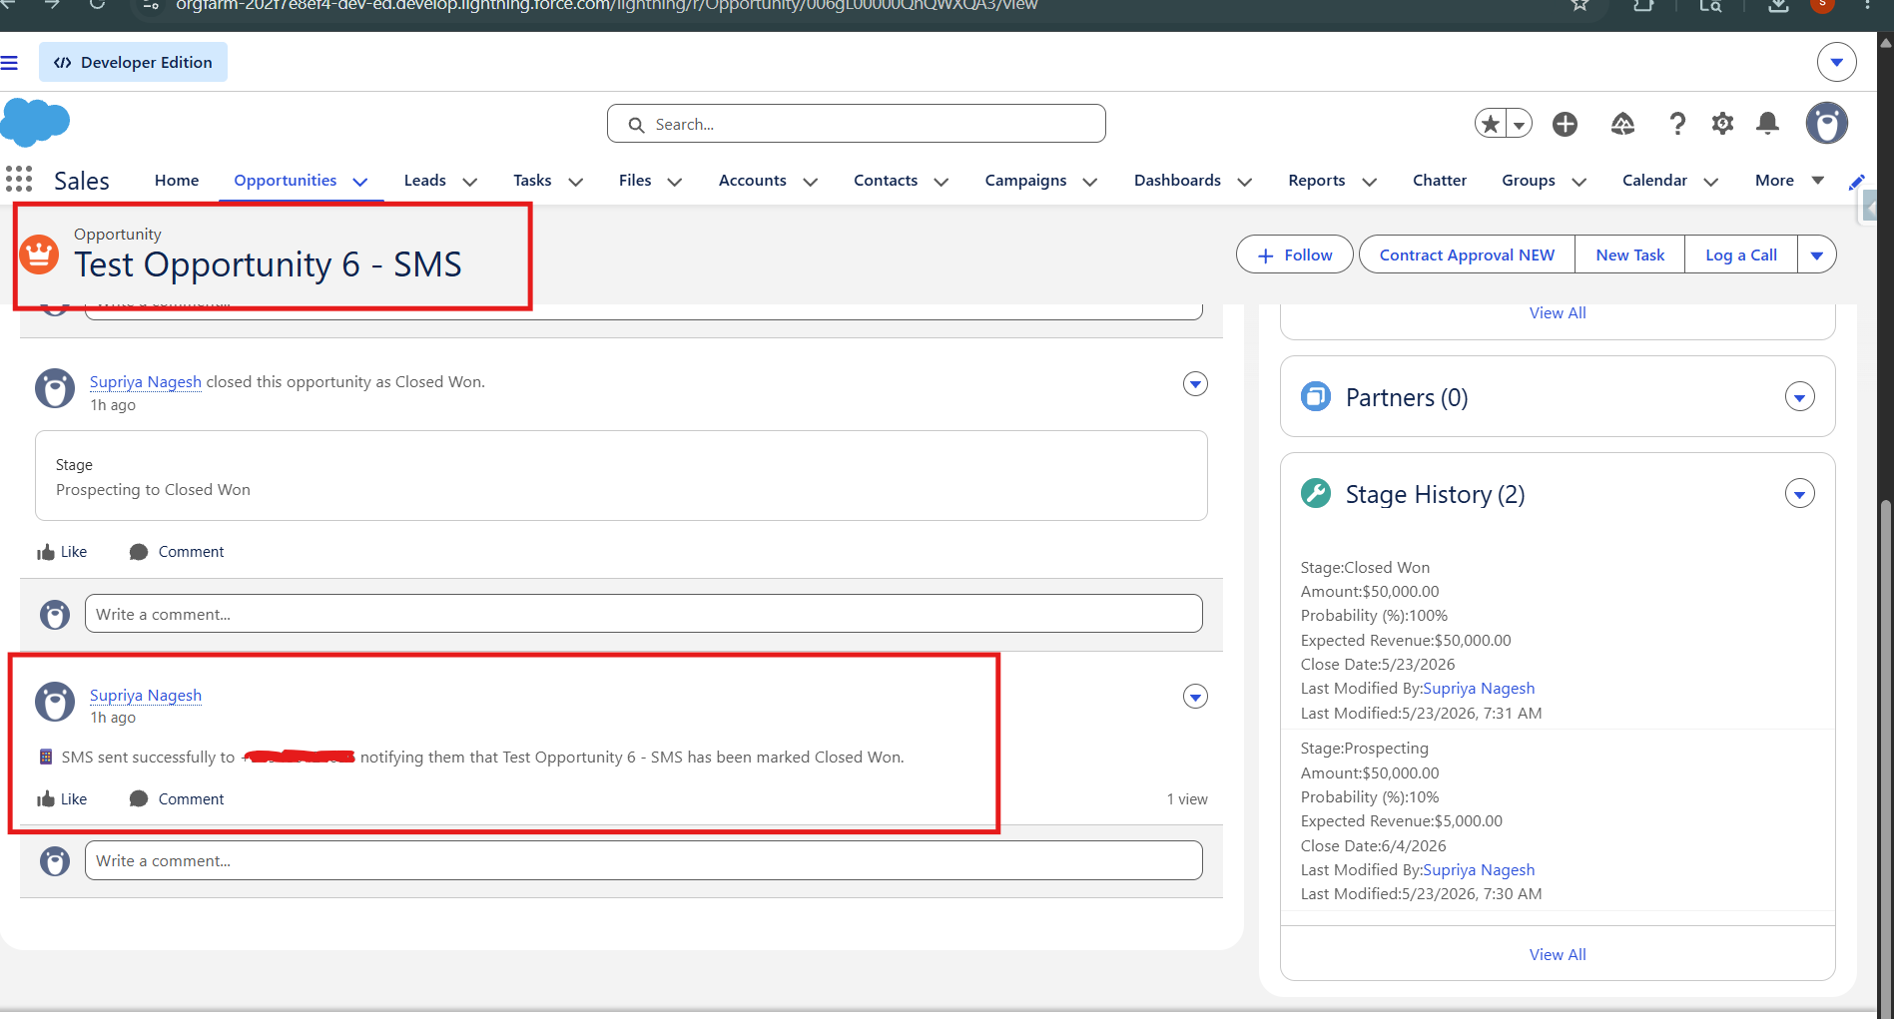Open the Calendar tab
Screen dimensions: 1894x1019
[1654, 181]
